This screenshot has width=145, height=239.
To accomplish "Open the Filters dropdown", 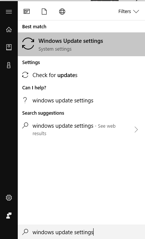I will 129,12.
